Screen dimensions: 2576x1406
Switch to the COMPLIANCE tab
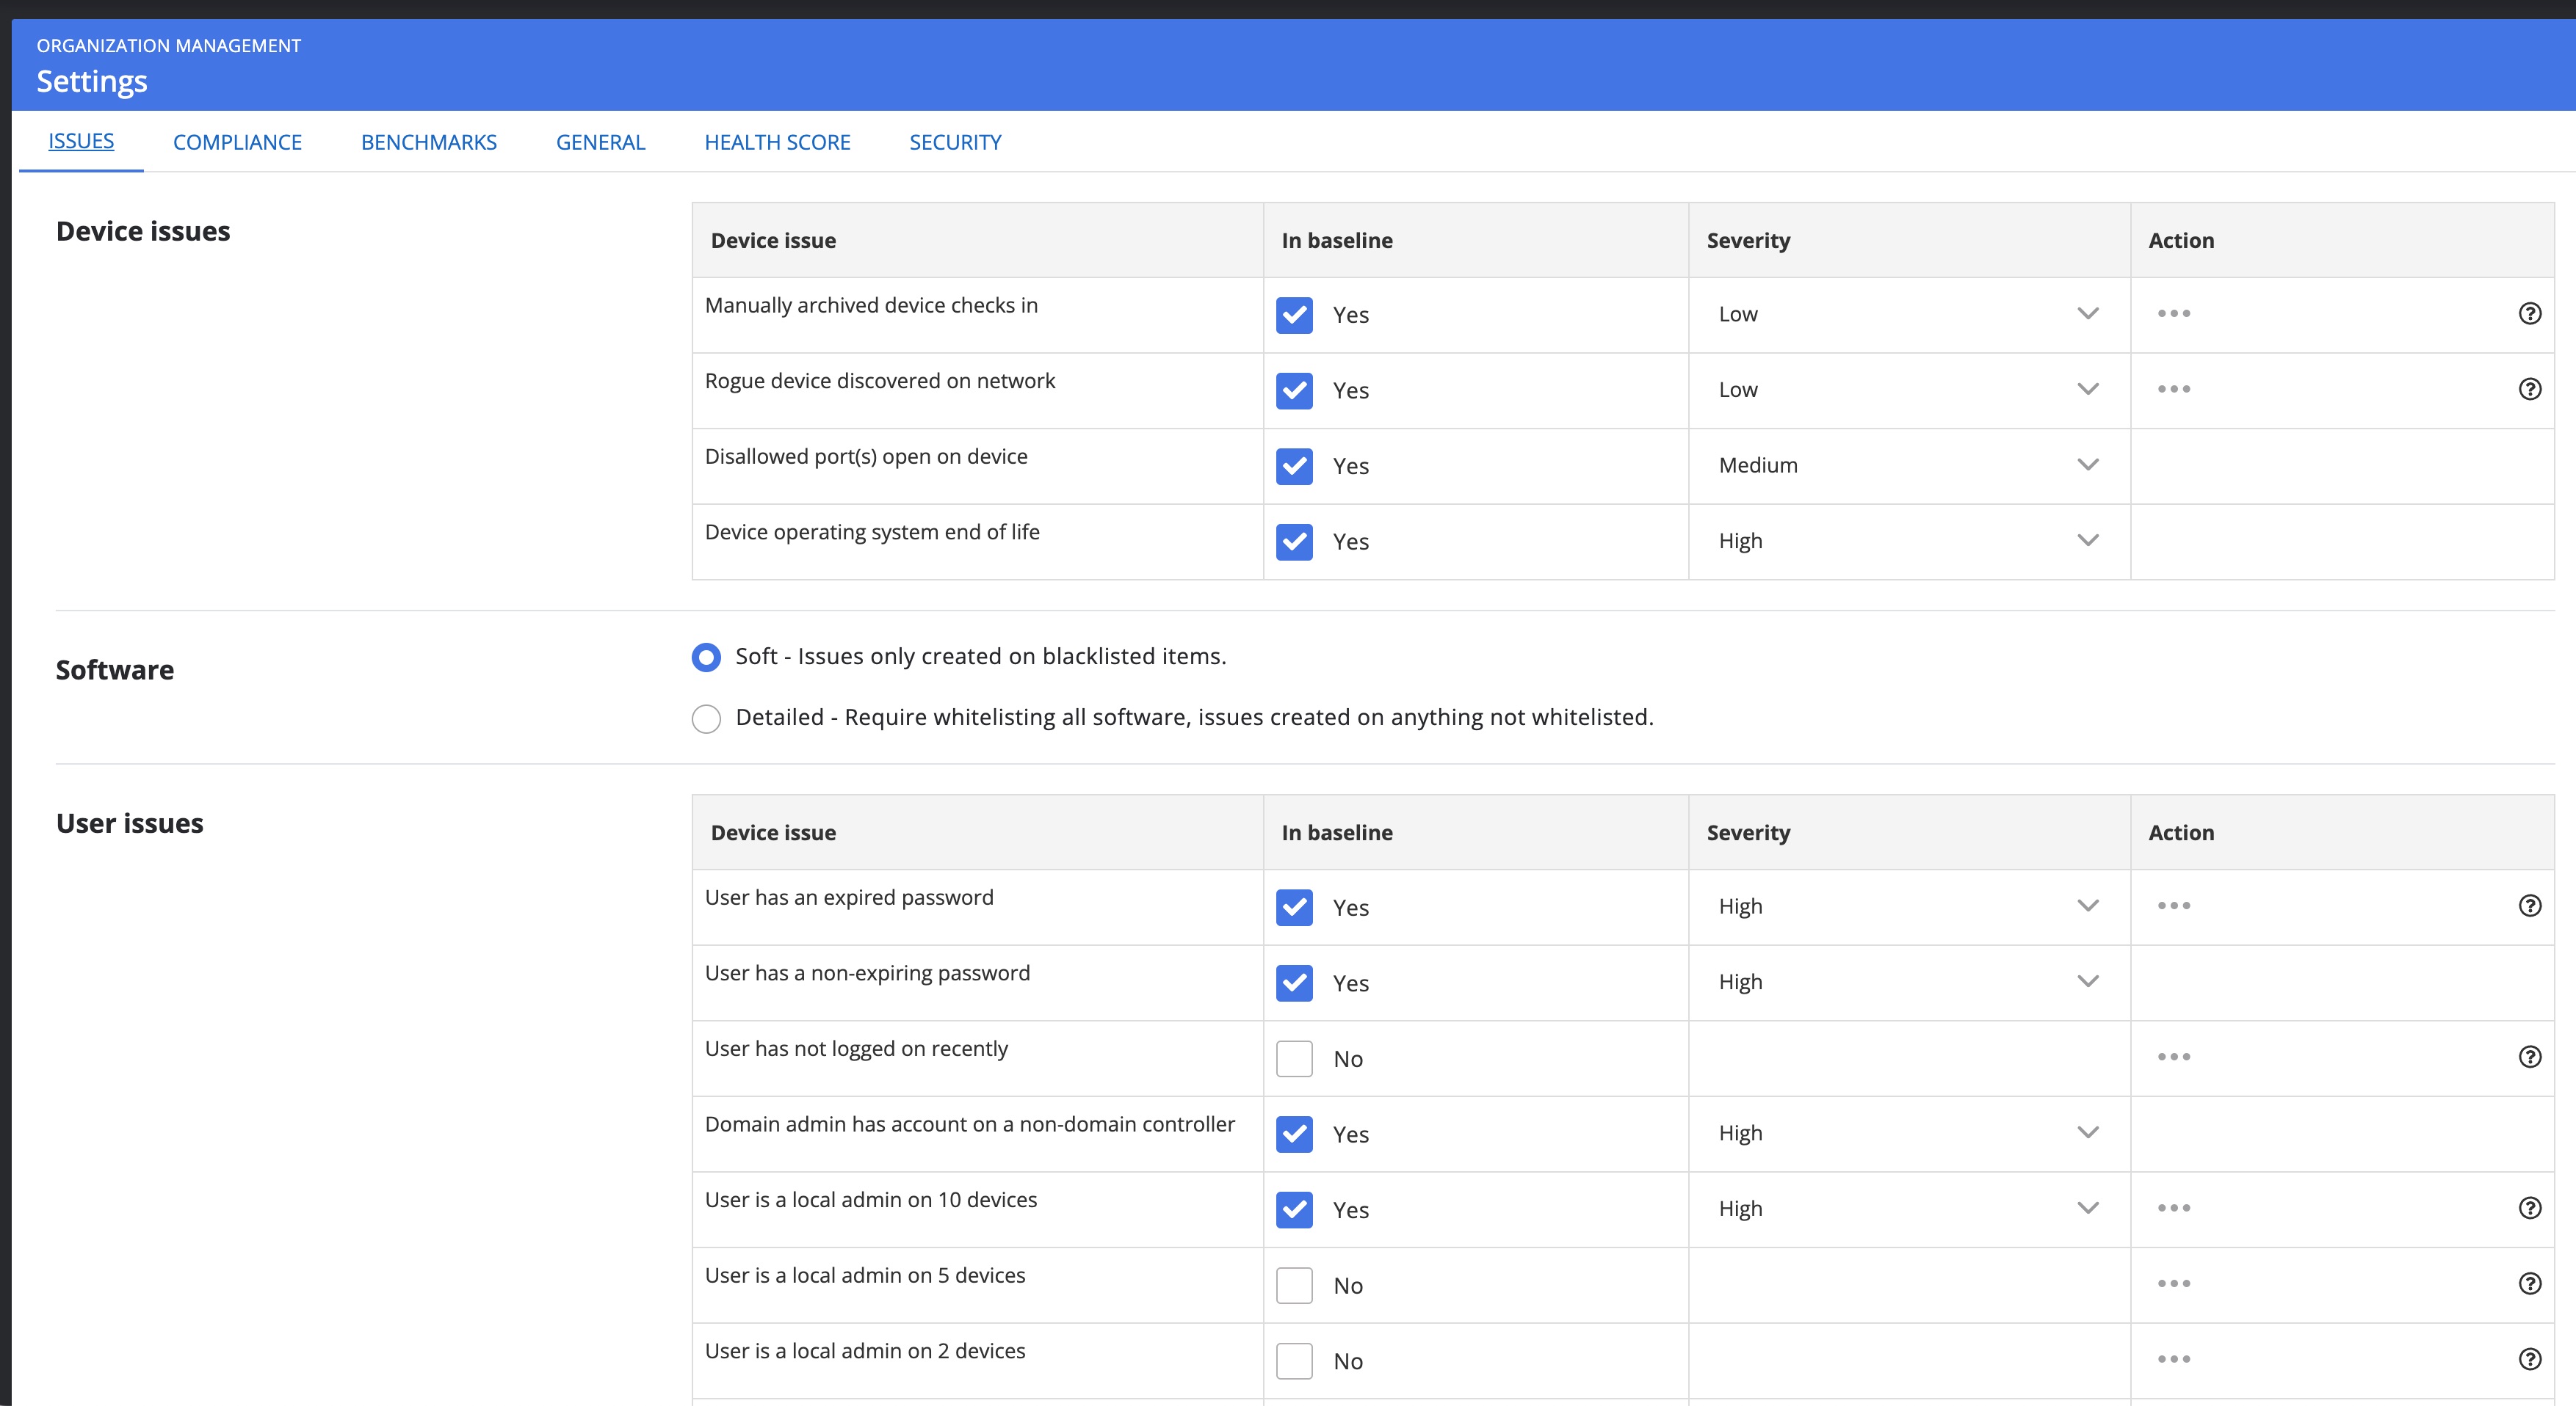(237, 141)
